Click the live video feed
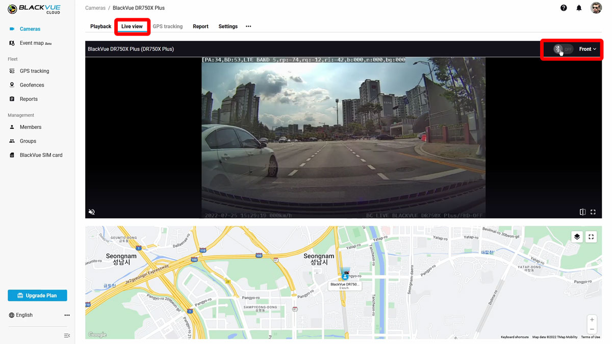Image resolution: width=612 pixels, height=344 pixels. click(x=343, y=138)
